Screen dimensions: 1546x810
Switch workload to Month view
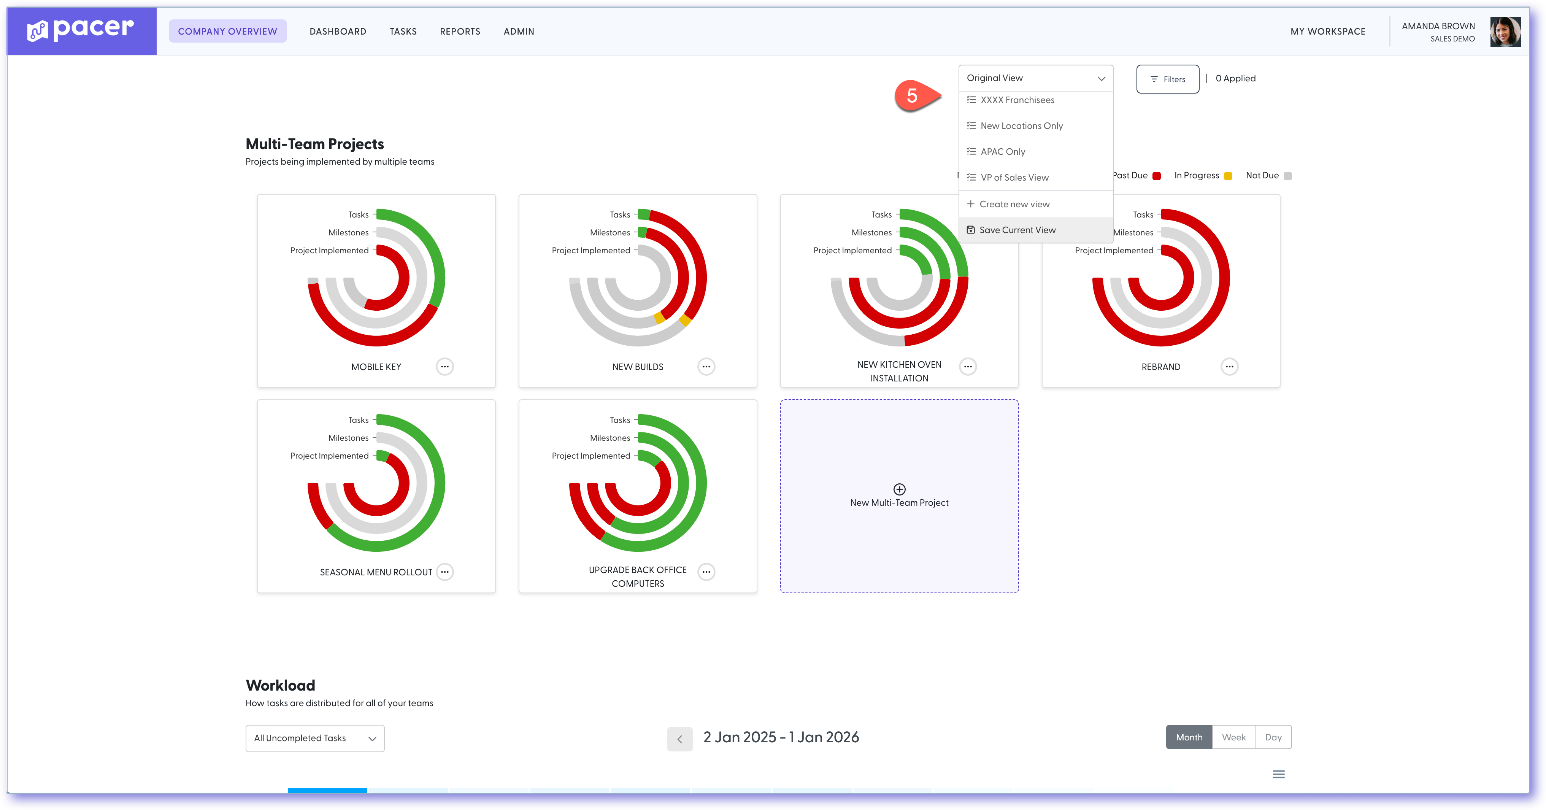coord(1189,737)
